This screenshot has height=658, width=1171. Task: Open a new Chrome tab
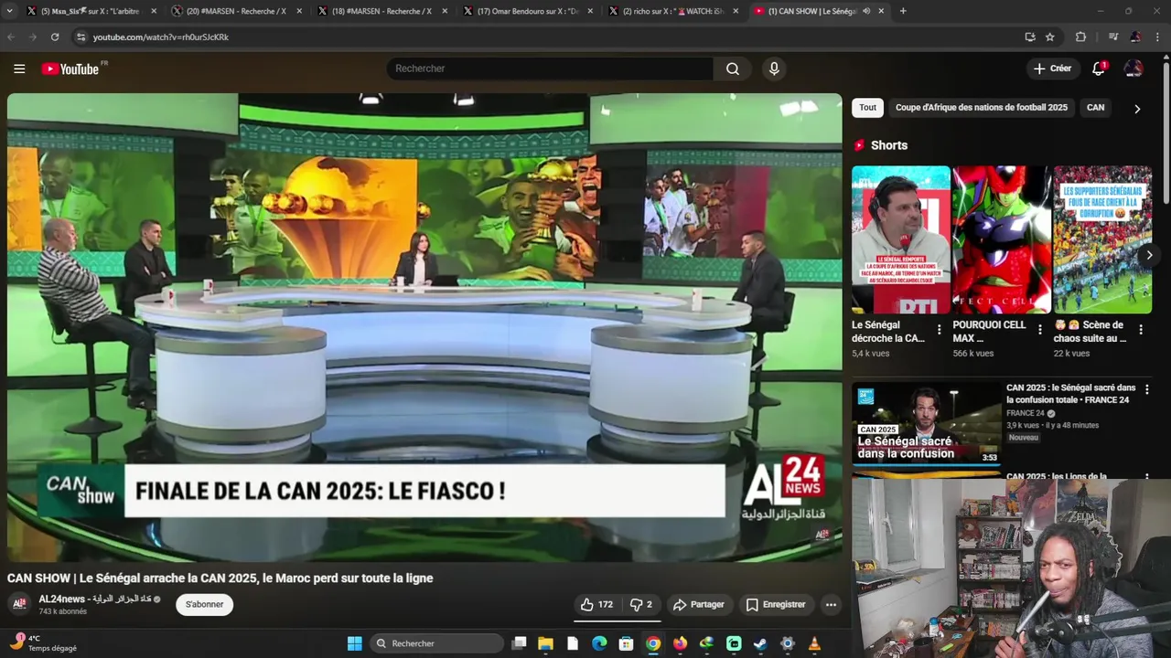[x=903, y=11]
